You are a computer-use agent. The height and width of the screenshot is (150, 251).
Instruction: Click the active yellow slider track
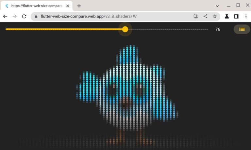pyautogui.click(x=64, y=29)
